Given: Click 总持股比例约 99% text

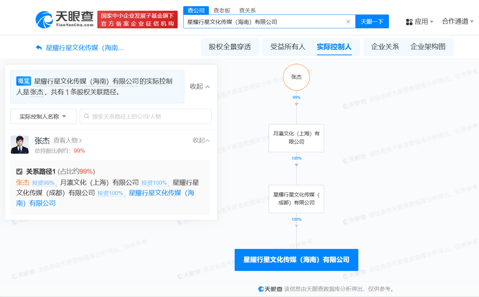Looking at the screenshot, I should (60, 151).
